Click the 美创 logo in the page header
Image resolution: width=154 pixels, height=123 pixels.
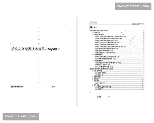point(93,23)
